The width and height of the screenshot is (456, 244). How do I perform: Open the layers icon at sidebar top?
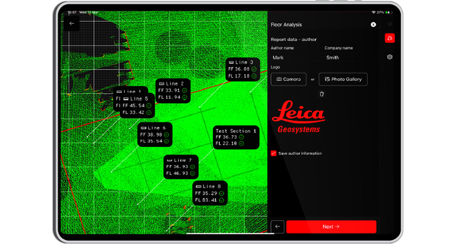[x=390, y=24]
